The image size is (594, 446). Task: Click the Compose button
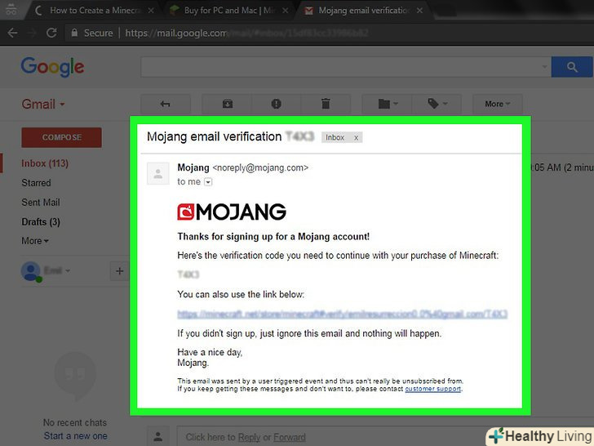(61, 137)
